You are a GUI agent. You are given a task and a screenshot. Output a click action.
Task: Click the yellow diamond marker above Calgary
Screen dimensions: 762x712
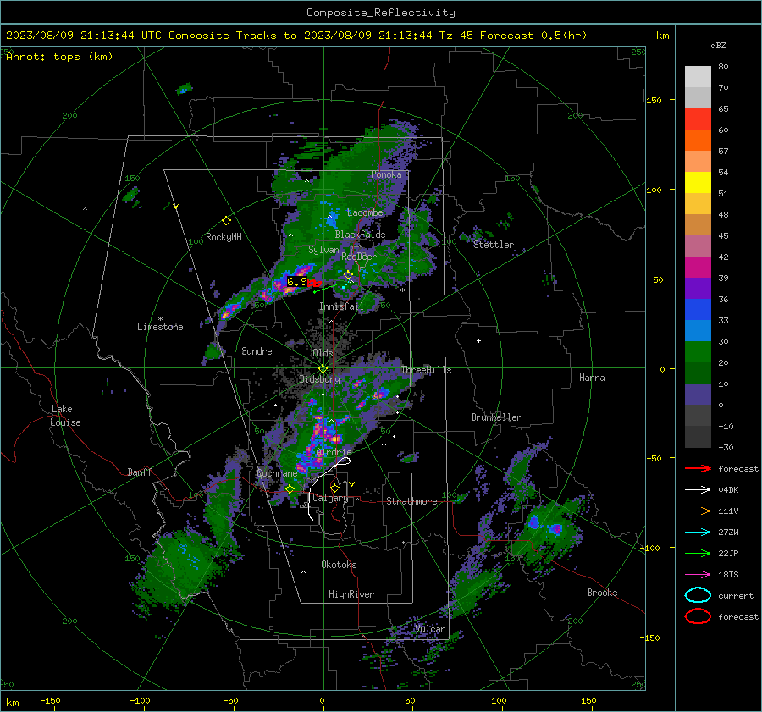334,488
